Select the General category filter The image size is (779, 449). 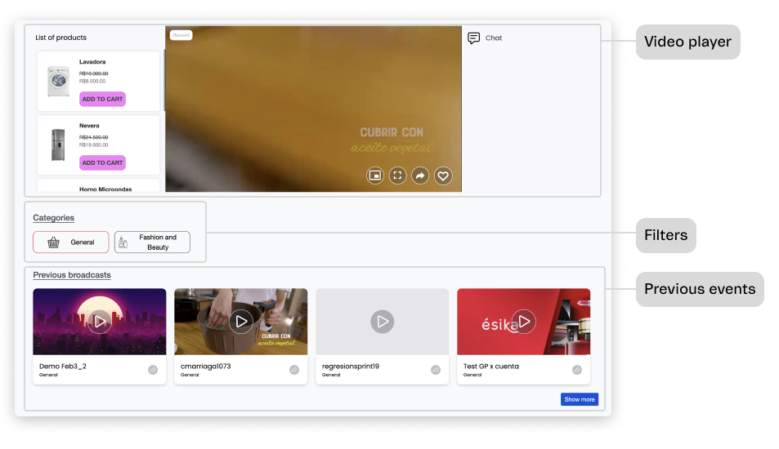pyautogui.click(x=70, y=242)
